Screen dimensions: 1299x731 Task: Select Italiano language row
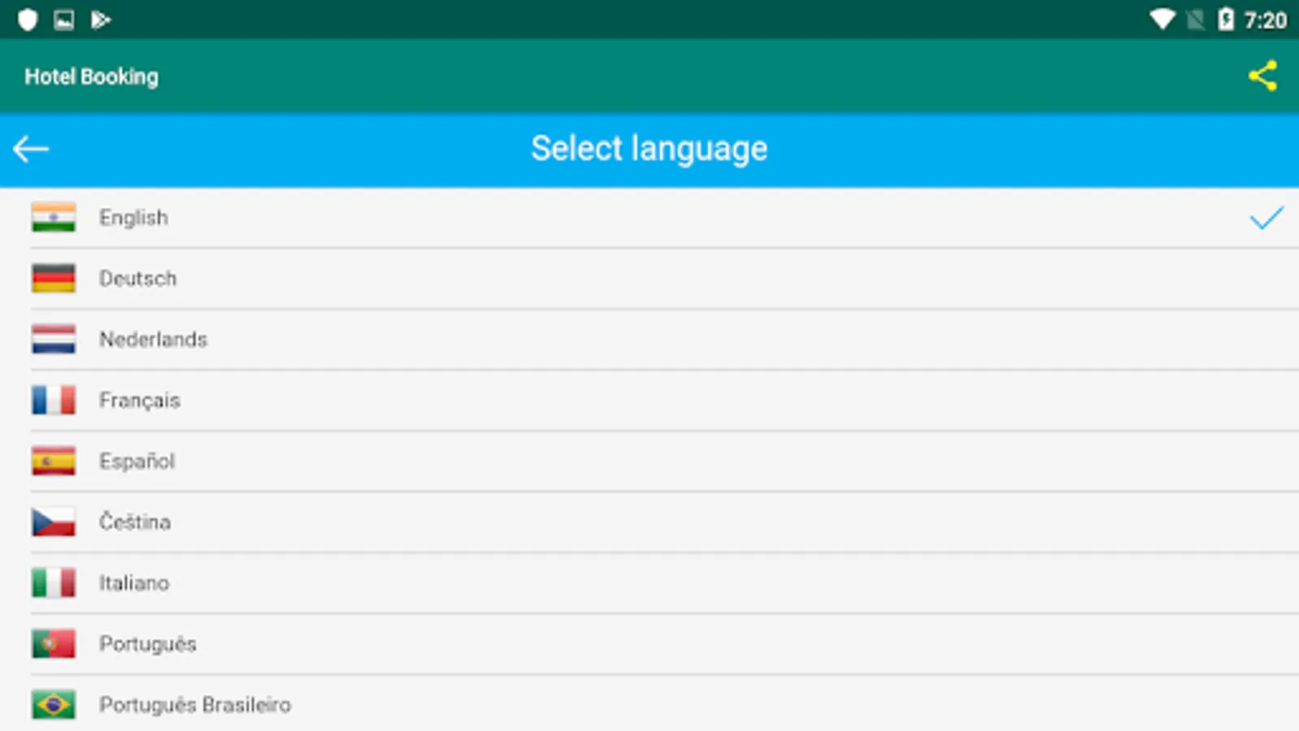pos(134,583)
